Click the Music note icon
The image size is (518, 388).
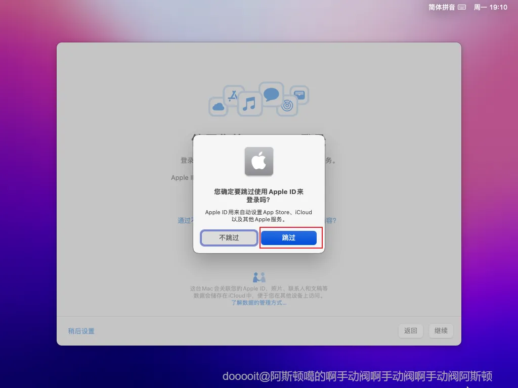click(249, 104)
